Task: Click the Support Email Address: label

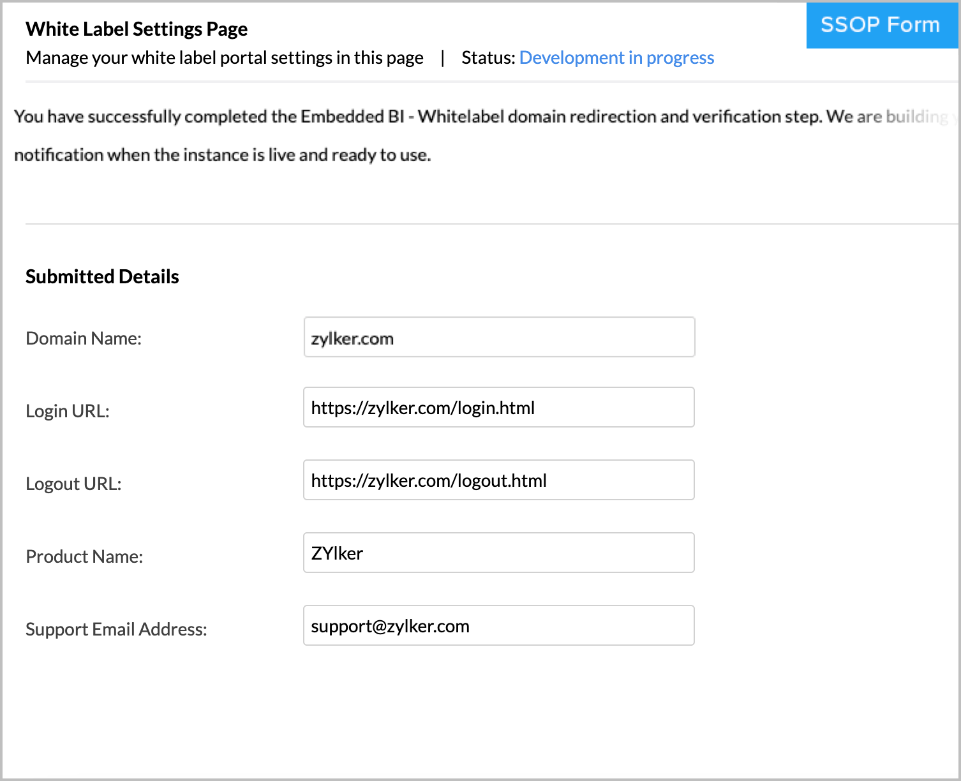Action: [x=116, y=629]
